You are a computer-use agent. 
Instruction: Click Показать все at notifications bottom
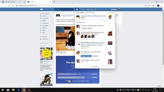pyautogui.click(x=95, y=67)
